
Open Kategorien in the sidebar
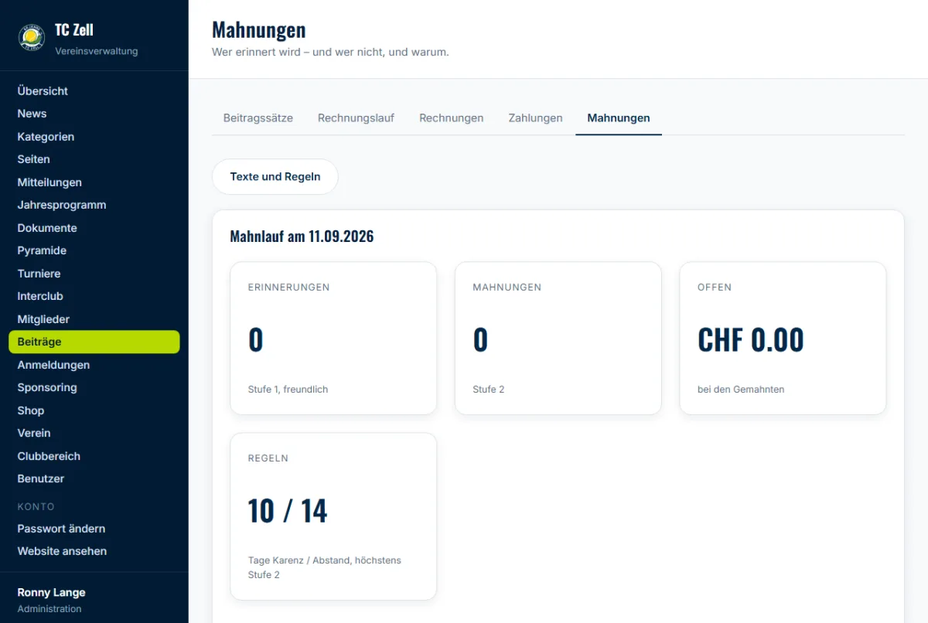[94, 136]
